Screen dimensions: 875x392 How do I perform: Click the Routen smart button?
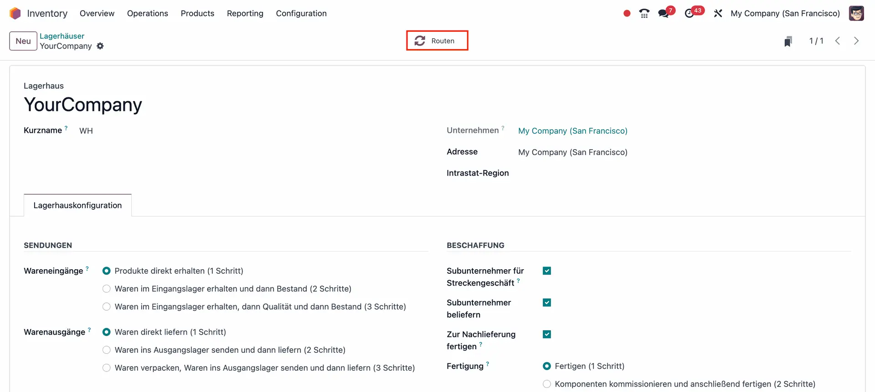tap(437, 41)
